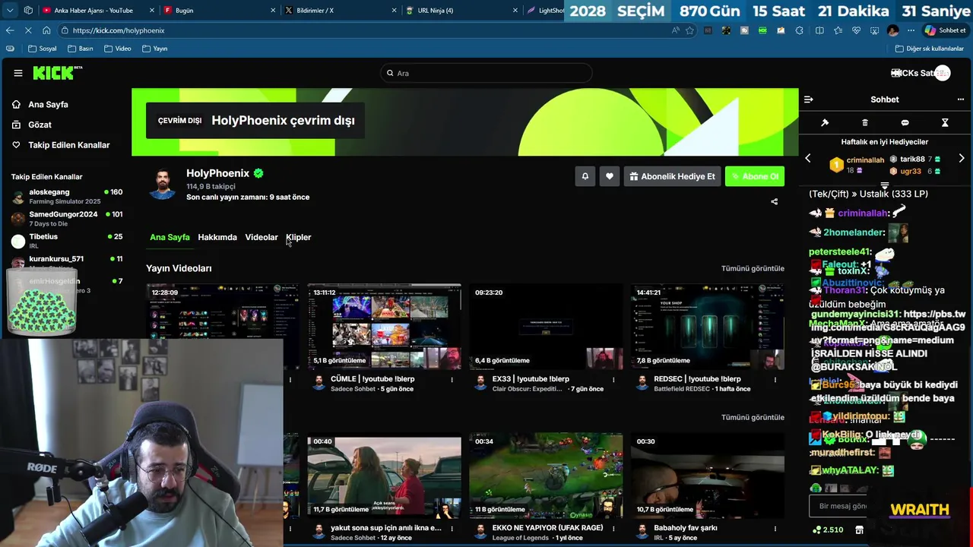Switch to Bildirimler / X browser tab
Screen dimensions: 973x547
341,11
